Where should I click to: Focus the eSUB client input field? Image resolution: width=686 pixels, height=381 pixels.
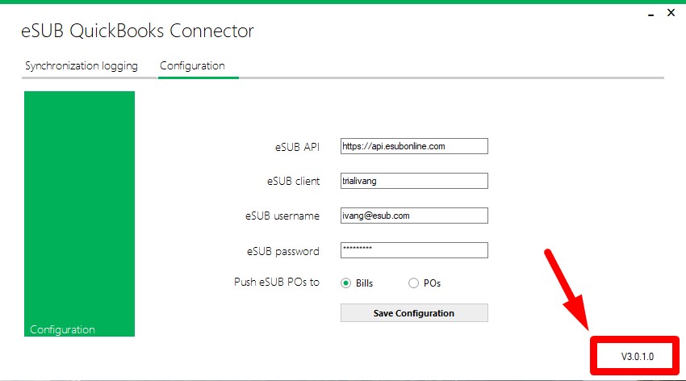(x=414, y=181)
